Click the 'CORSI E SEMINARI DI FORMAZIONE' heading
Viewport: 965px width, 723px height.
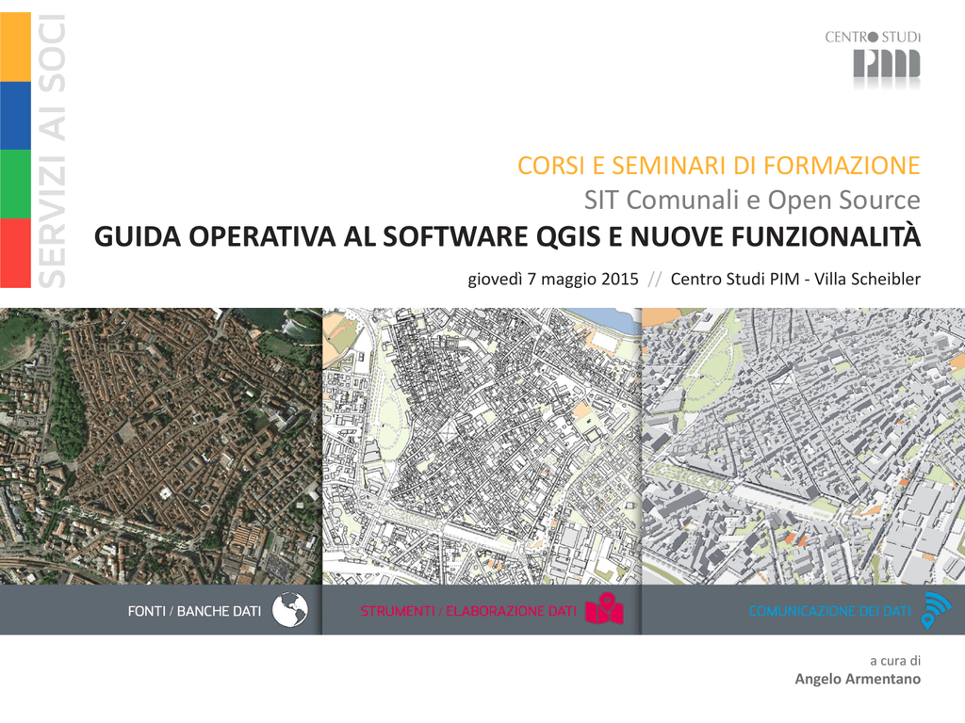point(719,166)
